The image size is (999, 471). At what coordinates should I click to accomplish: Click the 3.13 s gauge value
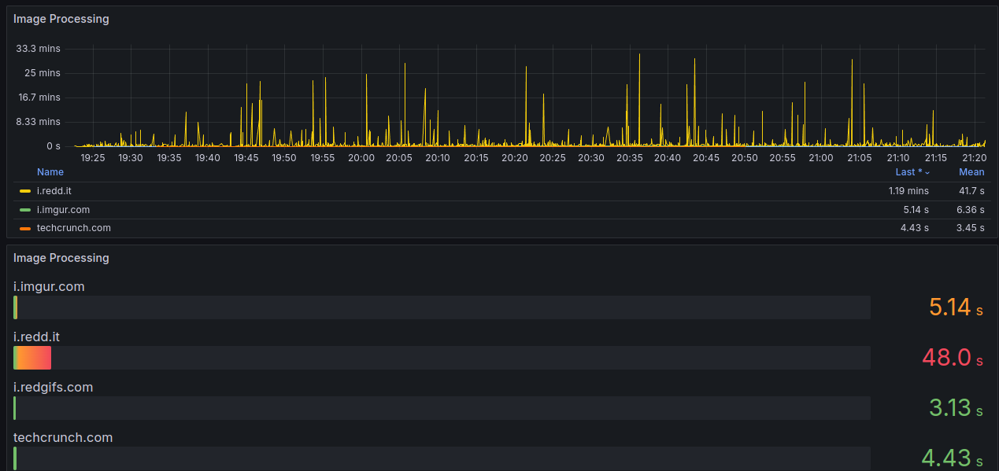tap(956, 408)
